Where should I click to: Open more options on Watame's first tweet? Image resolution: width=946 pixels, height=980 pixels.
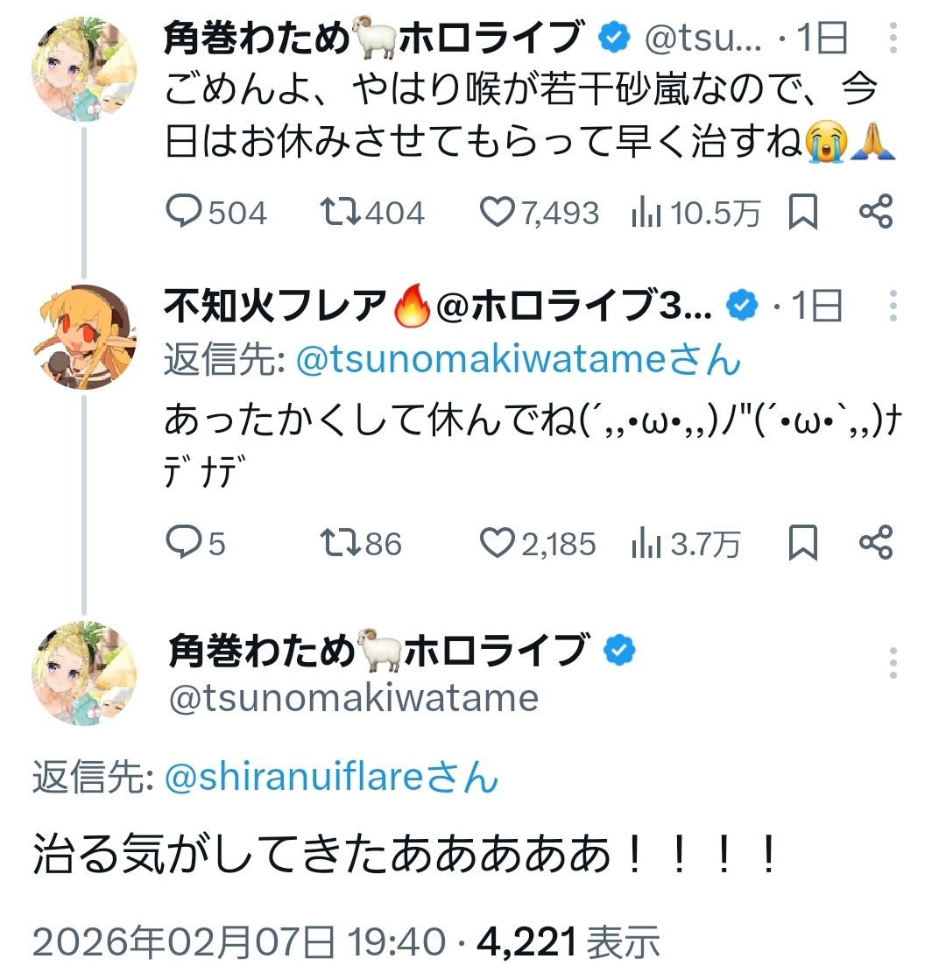click(x=893, y=39)
